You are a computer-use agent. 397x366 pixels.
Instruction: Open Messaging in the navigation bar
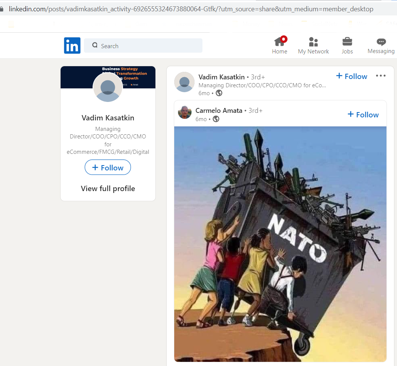[x=381, y=46]
